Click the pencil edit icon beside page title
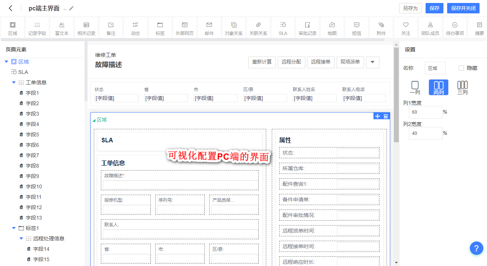This screenshot has height=266, width=487. pyautogui.click(x=71, y=9)
